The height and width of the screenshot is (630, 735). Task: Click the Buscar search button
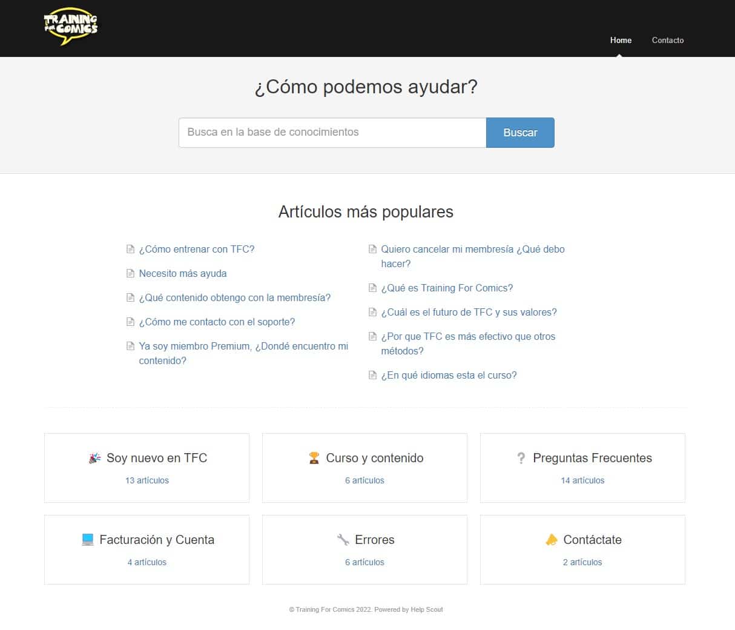click(520, 133)
